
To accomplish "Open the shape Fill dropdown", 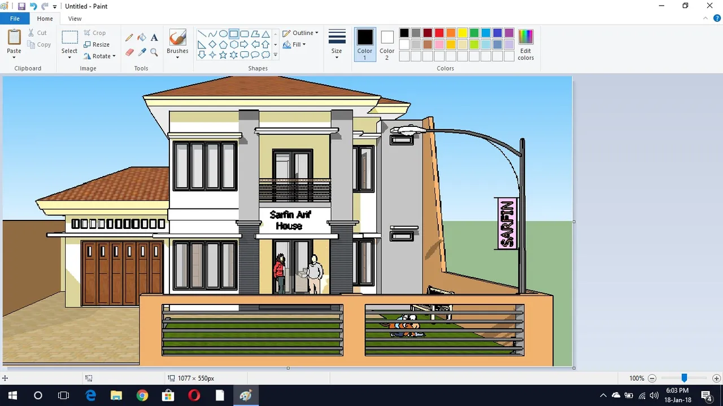I will [295, 45].
